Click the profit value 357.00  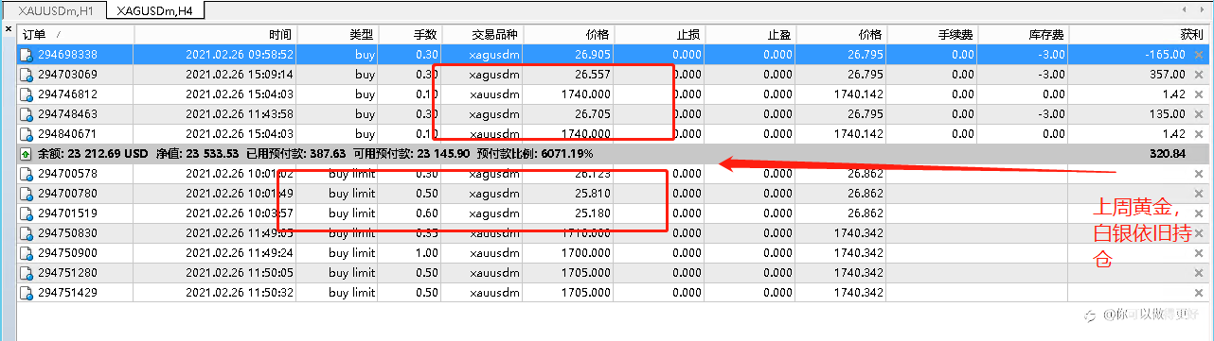click(1168, 75)
